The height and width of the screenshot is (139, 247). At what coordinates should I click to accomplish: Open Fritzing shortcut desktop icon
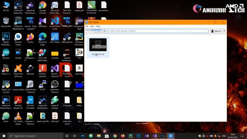tap(43, 71)
